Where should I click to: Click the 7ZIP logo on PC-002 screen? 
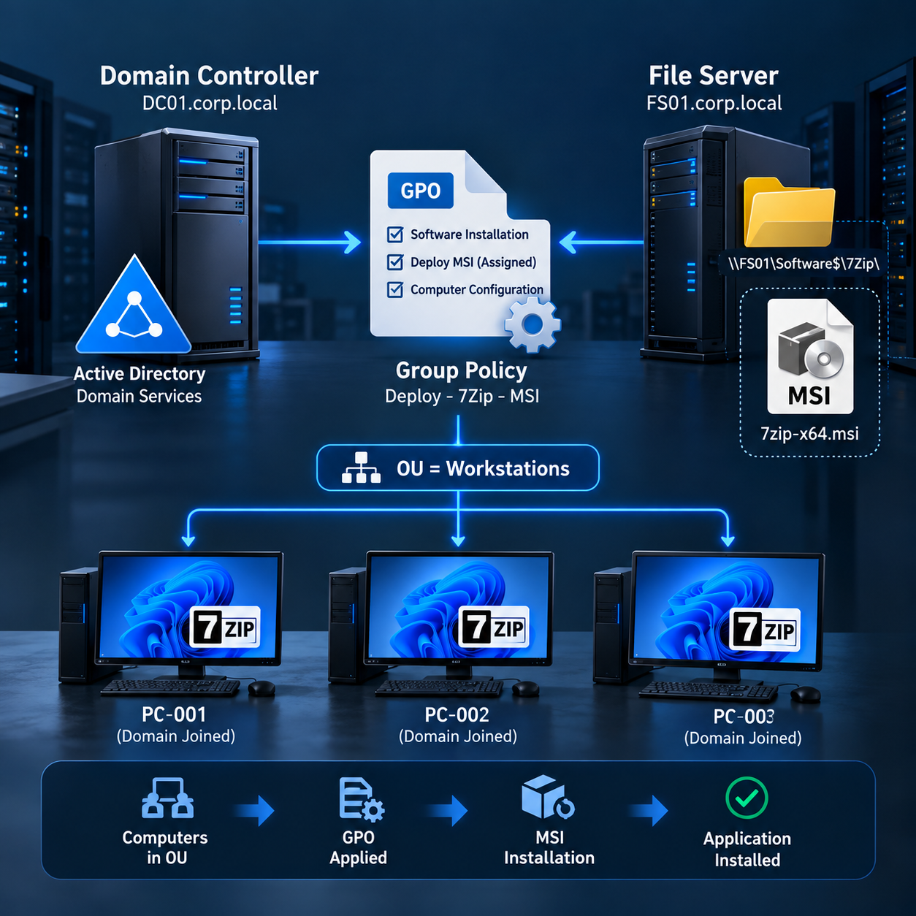click(492, 627)
